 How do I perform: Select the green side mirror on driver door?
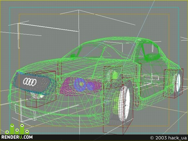pos(72,56)
